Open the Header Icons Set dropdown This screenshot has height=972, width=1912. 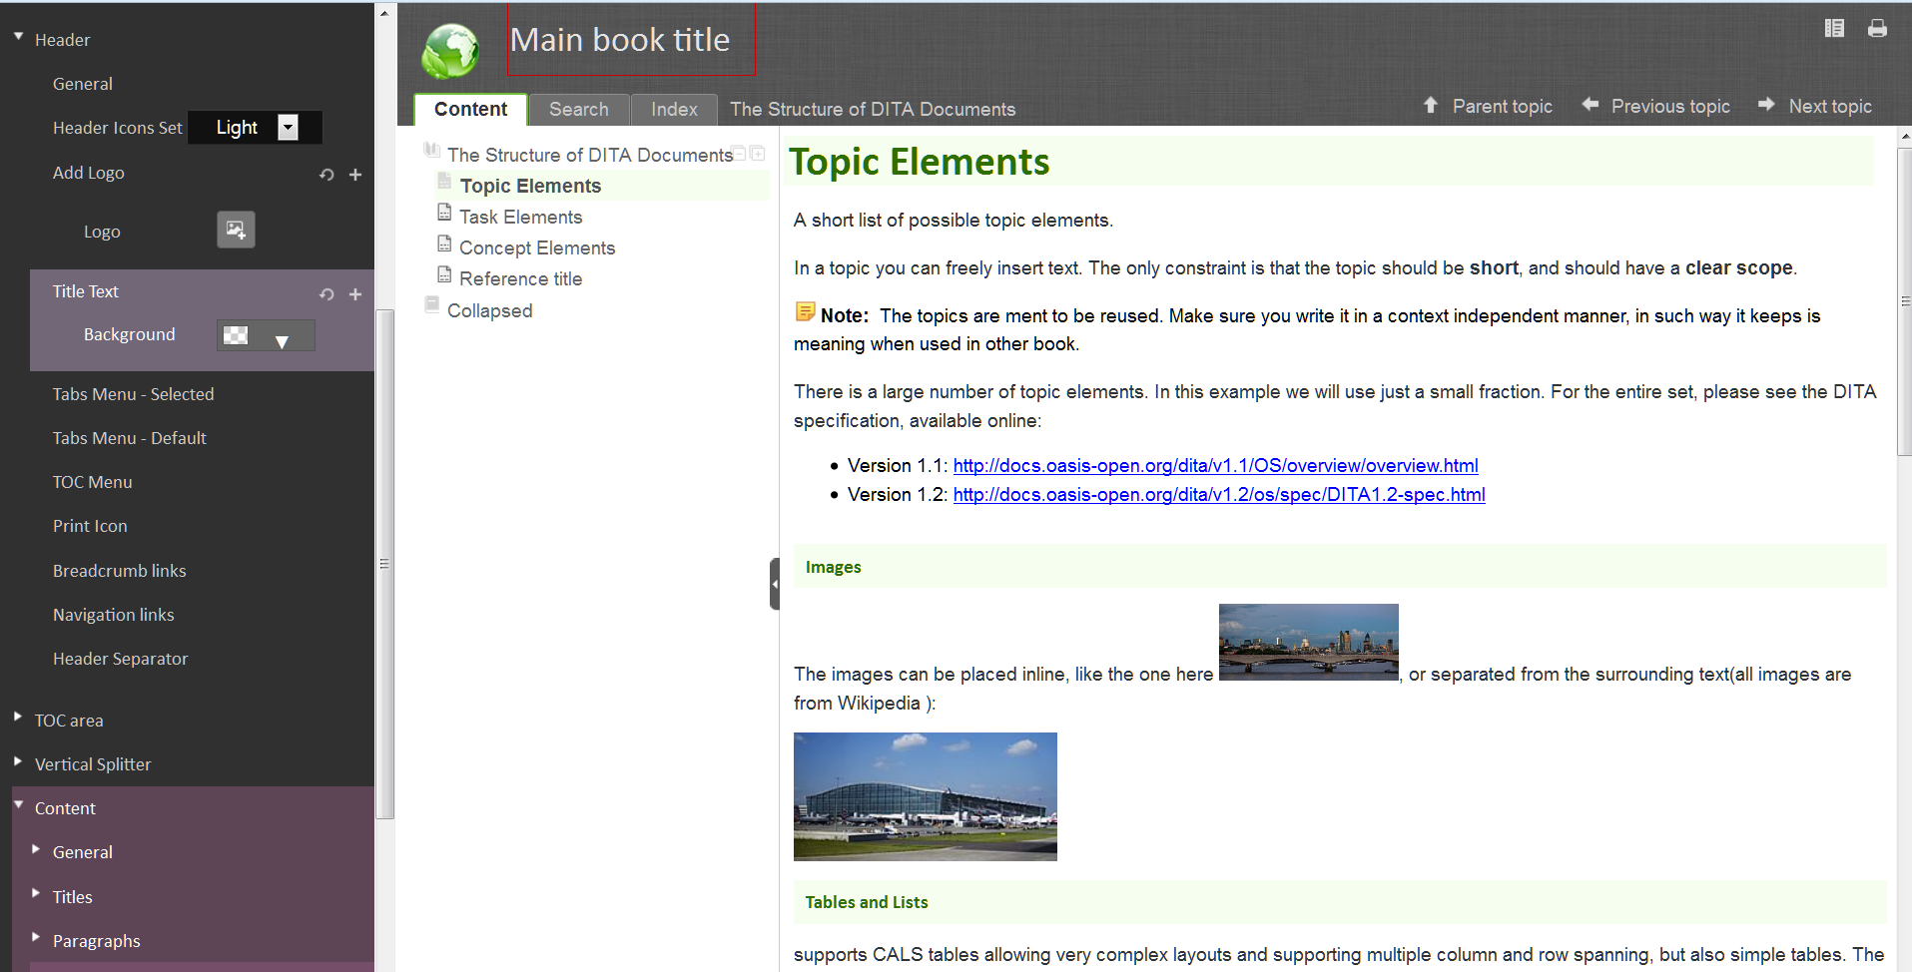tap(288, 128)
